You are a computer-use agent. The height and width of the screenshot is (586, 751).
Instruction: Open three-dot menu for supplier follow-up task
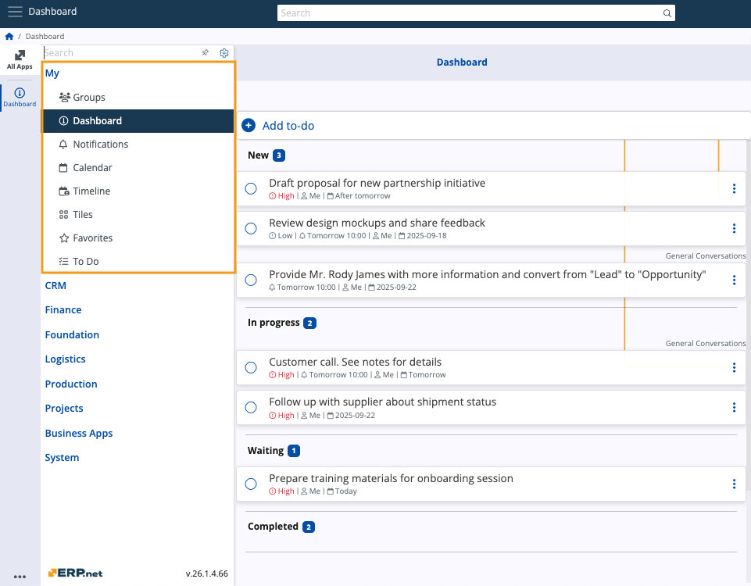734,407
